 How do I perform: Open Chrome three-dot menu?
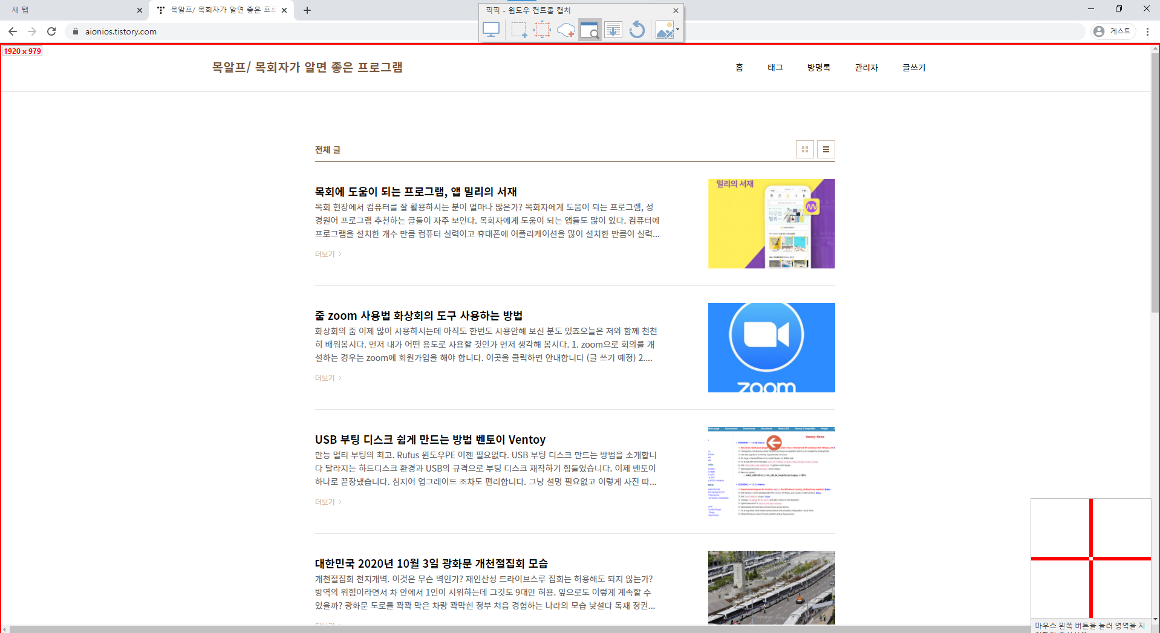coord(1147,31)
